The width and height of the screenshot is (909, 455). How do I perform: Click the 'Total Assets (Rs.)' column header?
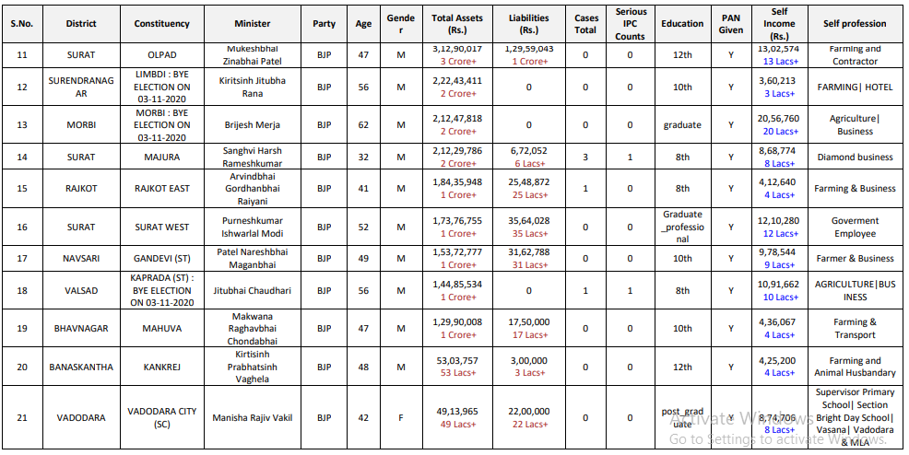[x=457, y=23]
